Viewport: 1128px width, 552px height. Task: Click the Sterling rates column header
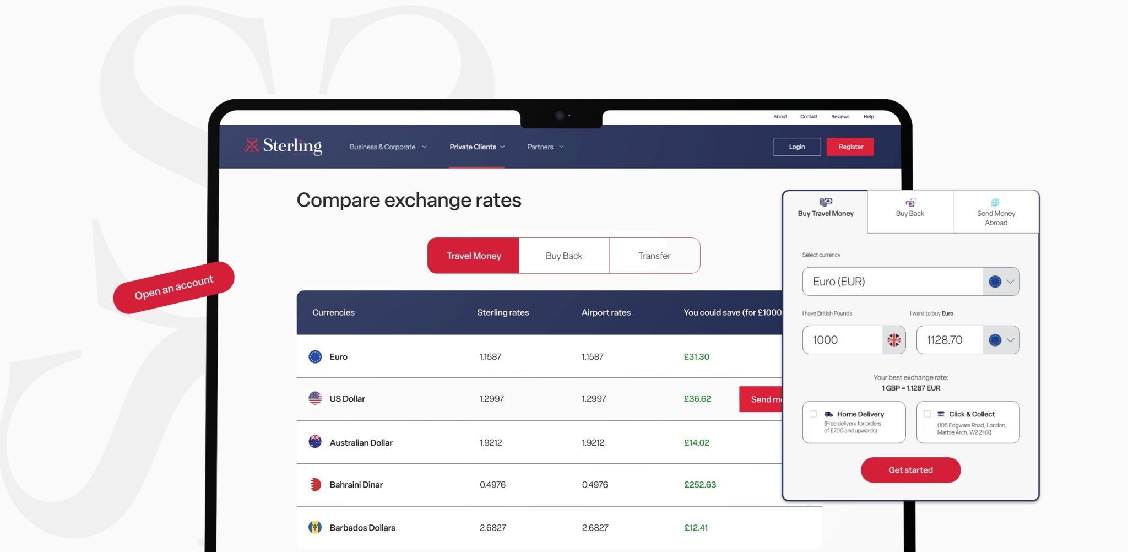point(503,312)
